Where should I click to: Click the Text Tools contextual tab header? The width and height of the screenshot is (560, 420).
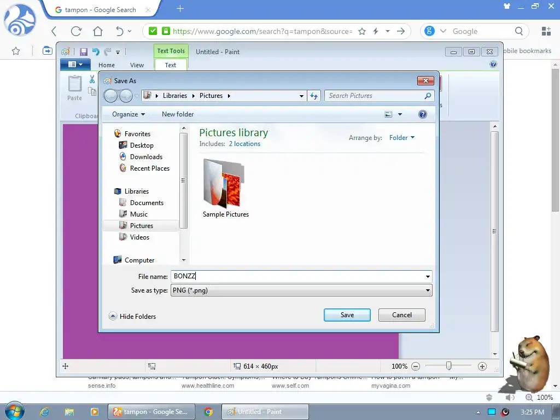coord(171,51)
